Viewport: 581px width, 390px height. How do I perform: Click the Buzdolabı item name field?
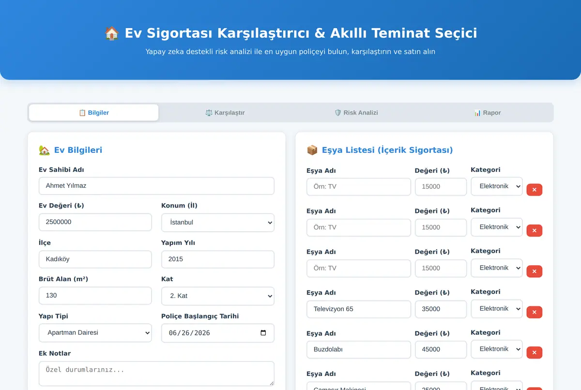click(x=359, y=350)
